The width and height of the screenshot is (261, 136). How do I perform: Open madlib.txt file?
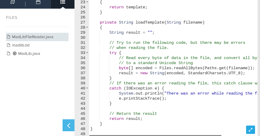tap(21, 45)
